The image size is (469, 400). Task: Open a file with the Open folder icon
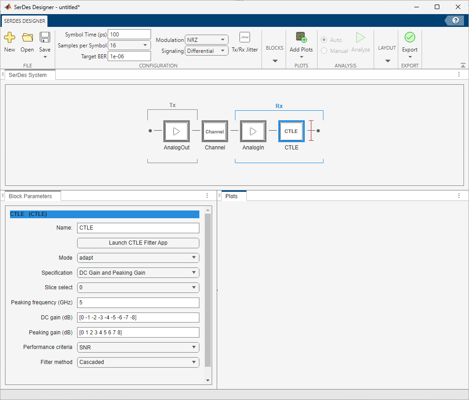pos(27,38)
